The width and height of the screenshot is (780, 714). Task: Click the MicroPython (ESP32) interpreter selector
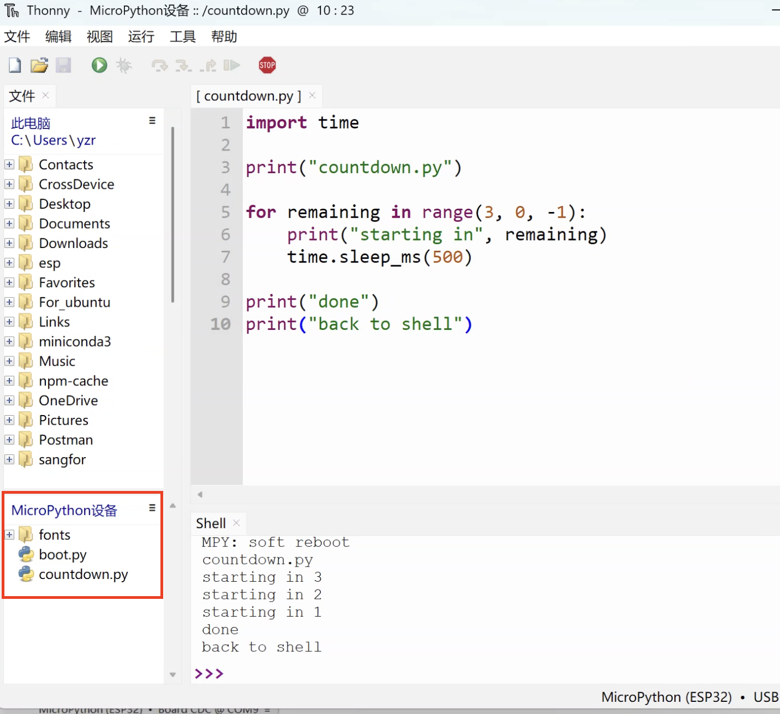point(666,697)
